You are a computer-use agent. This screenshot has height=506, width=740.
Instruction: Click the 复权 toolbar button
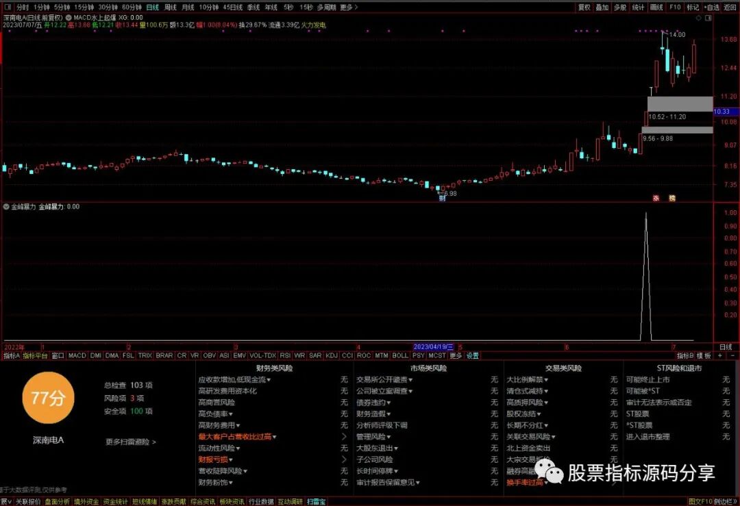click(x=584, y=7)
